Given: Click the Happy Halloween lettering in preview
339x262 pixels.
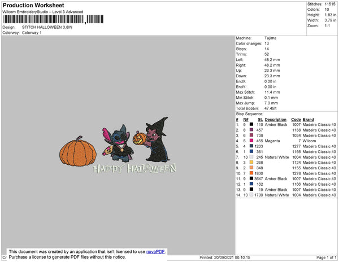Looking at the screenshot, I should [x=134, y=168].
